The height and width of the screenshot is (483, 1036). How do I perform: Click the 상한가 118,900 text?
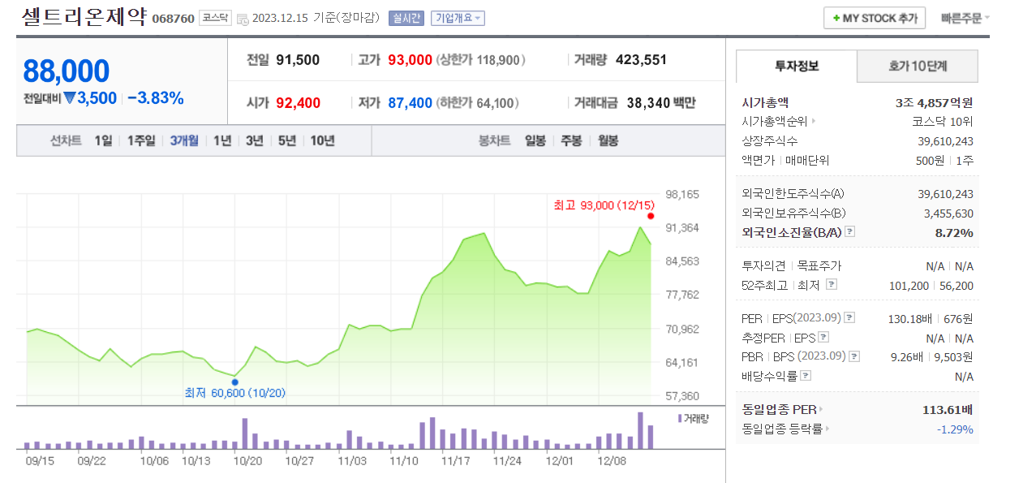481,59
